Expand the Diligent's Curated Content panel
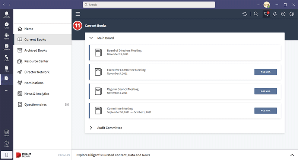The width and height of the screenshot is (298, 160). click(x=292, y=155)
